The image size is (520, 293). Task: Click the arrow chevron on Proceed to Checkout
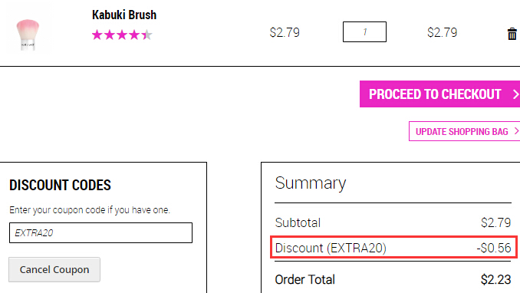[515, 94]
